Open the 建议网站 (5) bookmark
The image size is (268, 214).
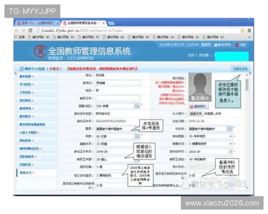[138, 37]
